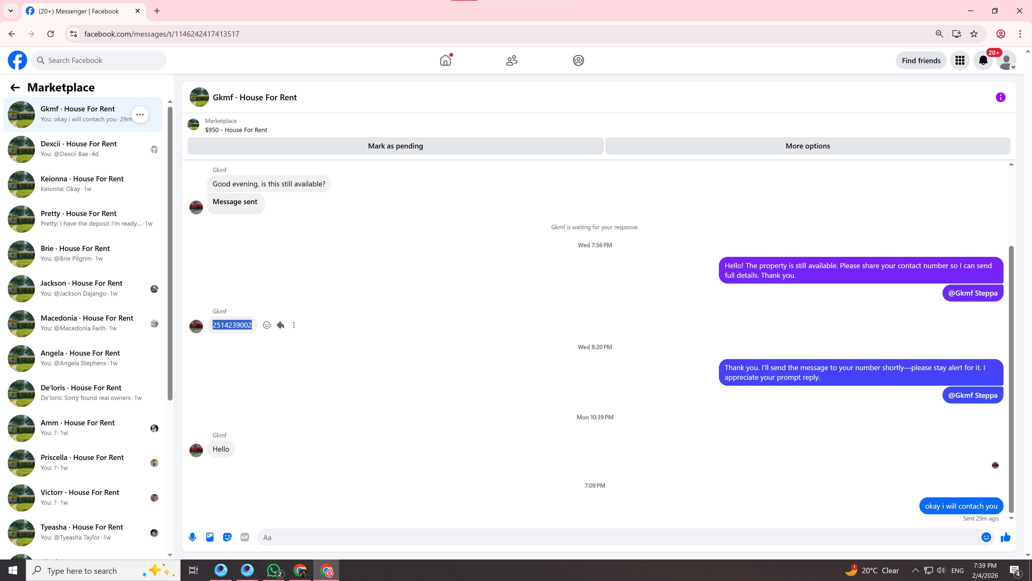The image size is (1032, 581).
Task: Open conversation information purple icon
Action: click(1000, 97)
